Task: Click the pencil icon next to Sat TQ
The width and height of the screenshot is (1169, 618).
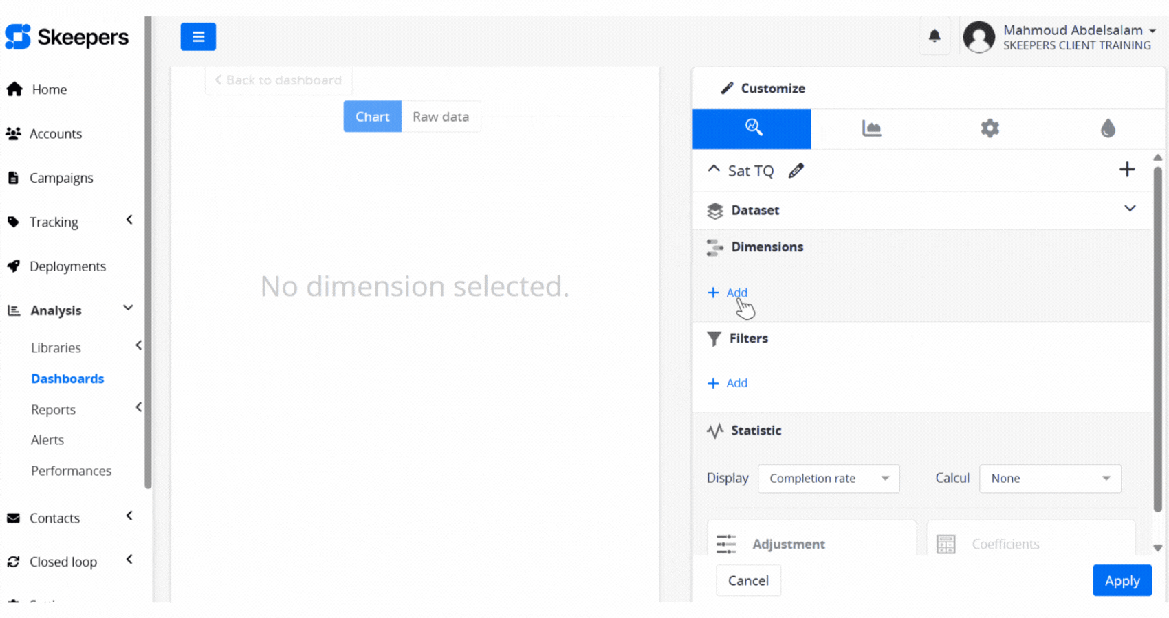Action: pyautogui.click(x=796, y=171)
